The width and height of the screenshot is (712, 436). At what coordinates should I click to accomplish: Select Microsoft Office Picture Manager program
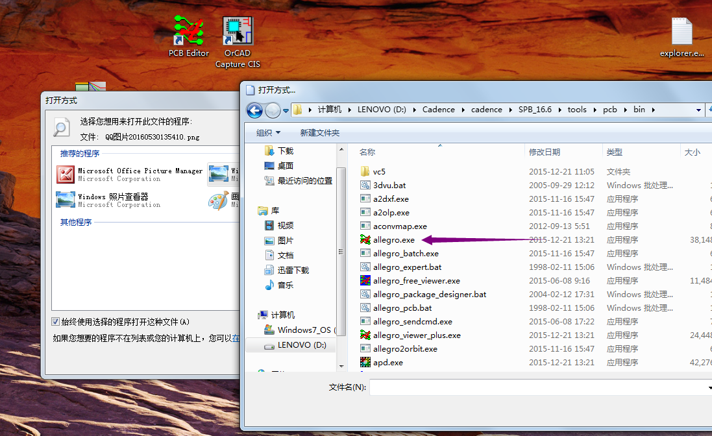130,175
